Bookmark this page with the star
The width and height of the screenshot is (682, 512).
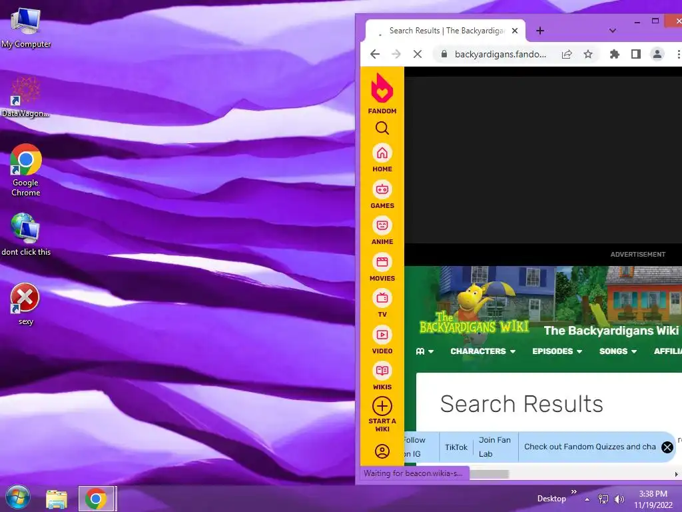pos(588,54)
